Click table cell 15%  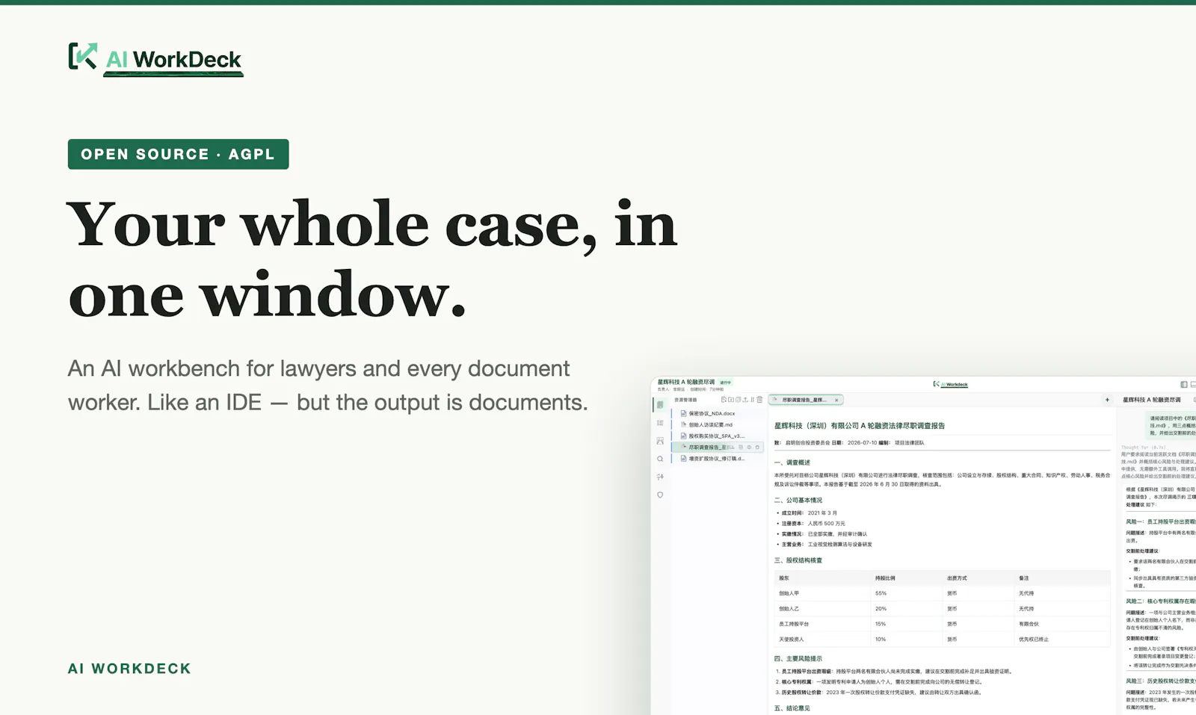881,624
